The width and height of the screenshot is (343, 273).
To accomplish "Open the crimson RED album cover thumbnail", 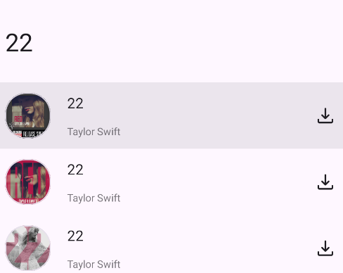I will coord(28,182).
